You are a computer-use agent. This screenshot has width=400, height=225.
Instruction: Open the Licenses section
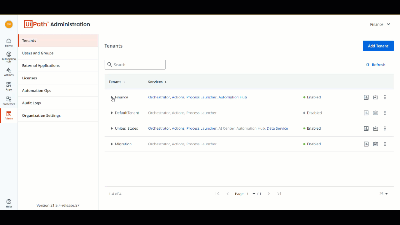pos(58,78)
